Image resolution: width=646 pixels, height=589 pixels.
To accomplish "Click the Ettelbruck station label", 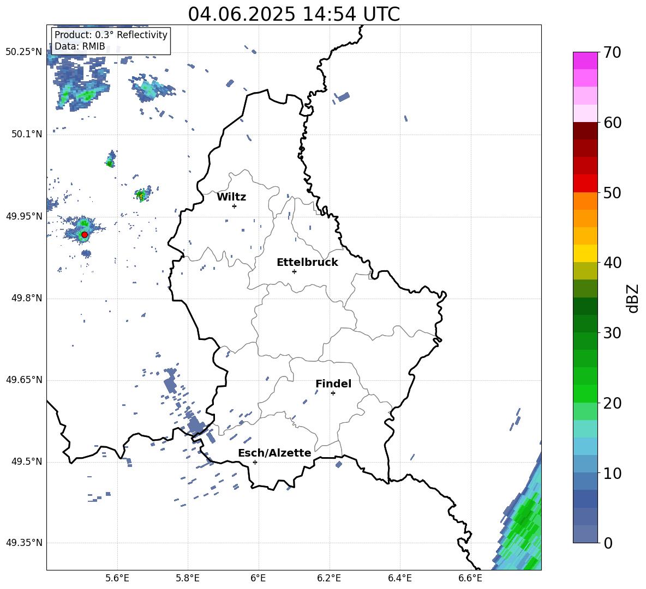I will coord(307,263).
